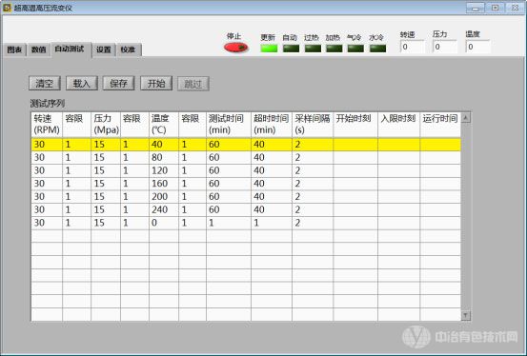Open the 校准 tab
Screen dimensions: 527x356
coord(128,49)
